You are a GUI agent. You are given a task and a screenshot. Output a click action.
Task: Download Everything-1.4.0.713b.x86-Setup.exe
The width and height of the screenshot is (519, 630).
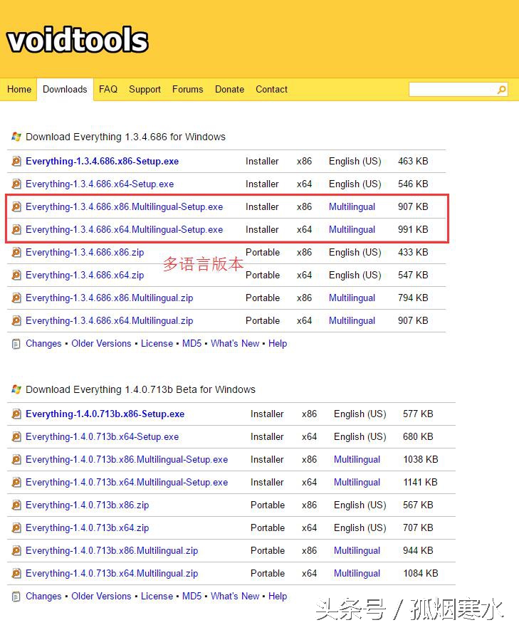point(105,414)
